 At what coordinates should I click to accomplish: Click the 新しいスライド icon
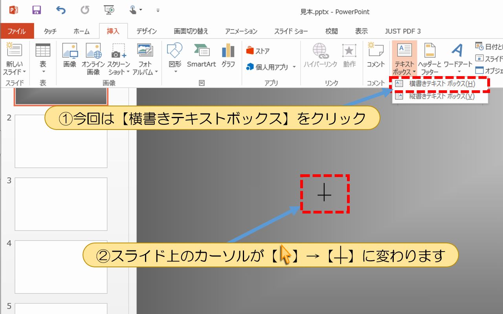(x=15, y=50)
